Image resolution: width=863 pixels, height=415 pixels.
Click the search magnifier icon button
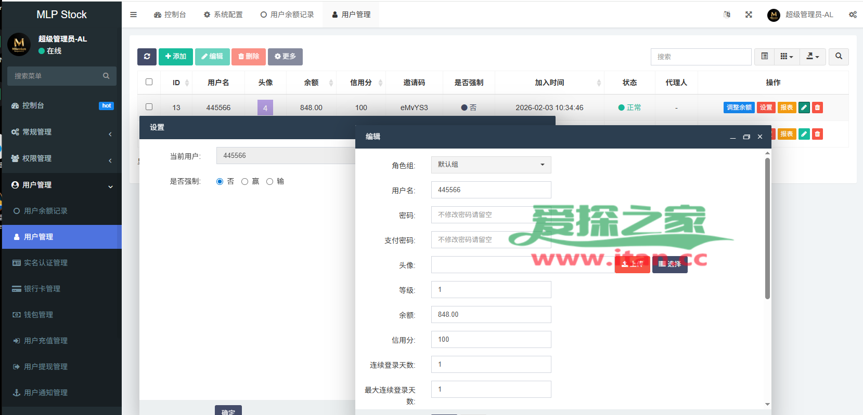click(839, 57)
